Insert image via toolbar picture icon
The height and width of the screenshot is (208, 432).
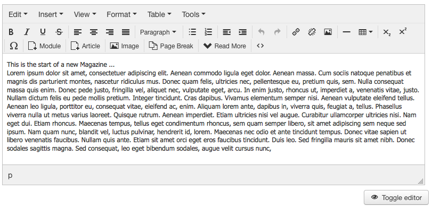coord(328,32)
